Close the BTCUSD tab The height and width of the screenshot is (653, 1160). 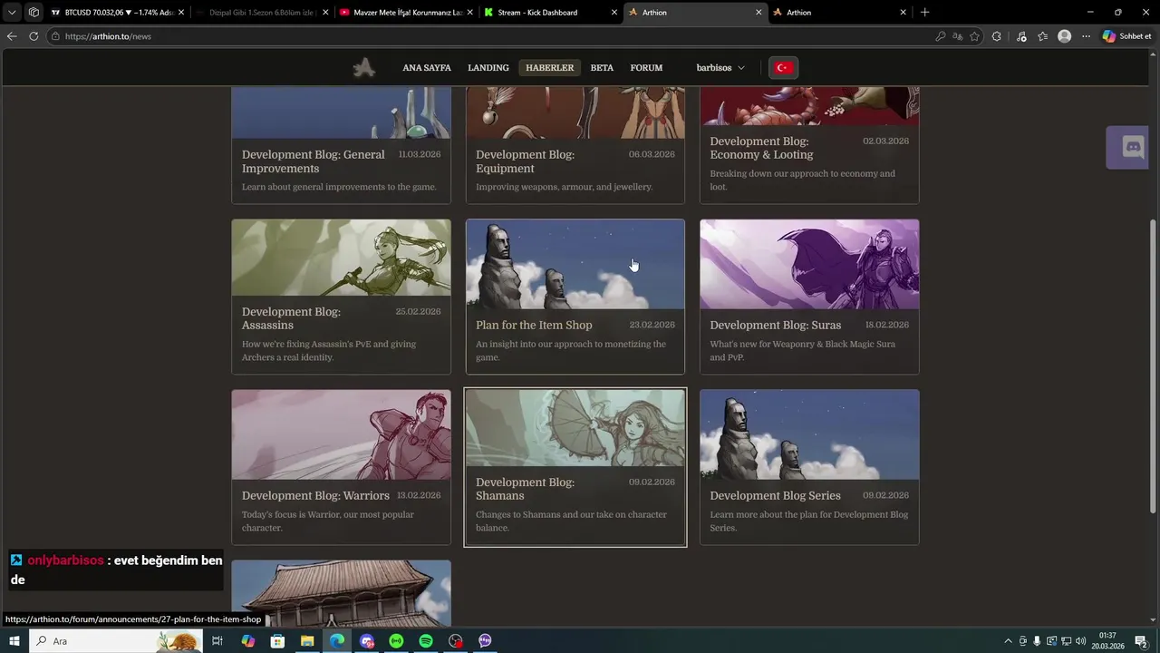pyautogui.click(x=181, y=13)
